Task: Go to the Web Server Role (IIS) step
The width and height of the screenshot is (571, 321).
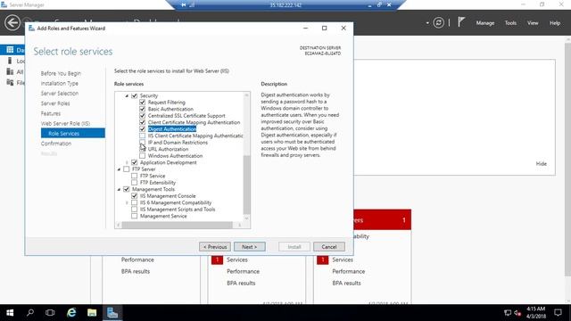Action: [x=65, y=123]
